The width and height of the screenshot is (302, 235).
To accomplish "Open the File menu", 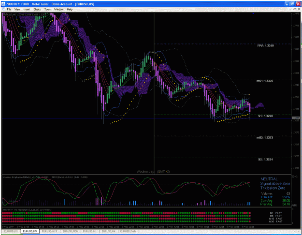I will tap(9, 9).
